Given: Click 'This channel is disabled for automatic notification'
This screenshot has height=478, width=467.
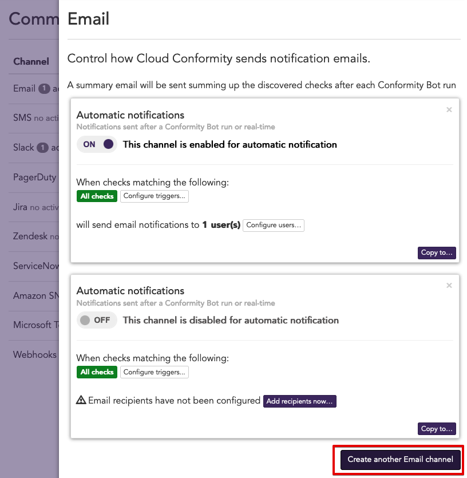Looking at the screenshot, I should [x=231, y=321].
